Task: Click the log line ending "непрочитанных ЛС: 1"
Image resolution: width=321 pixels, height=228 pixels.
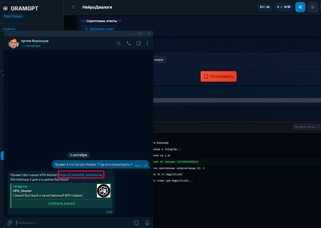Action: (x=179, y=168)
